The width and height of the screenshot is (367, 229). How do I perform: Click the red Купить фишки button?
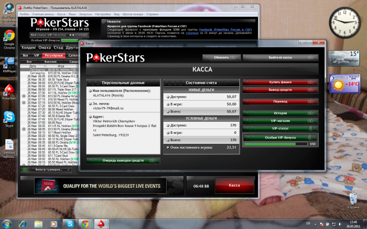[280, 82]
